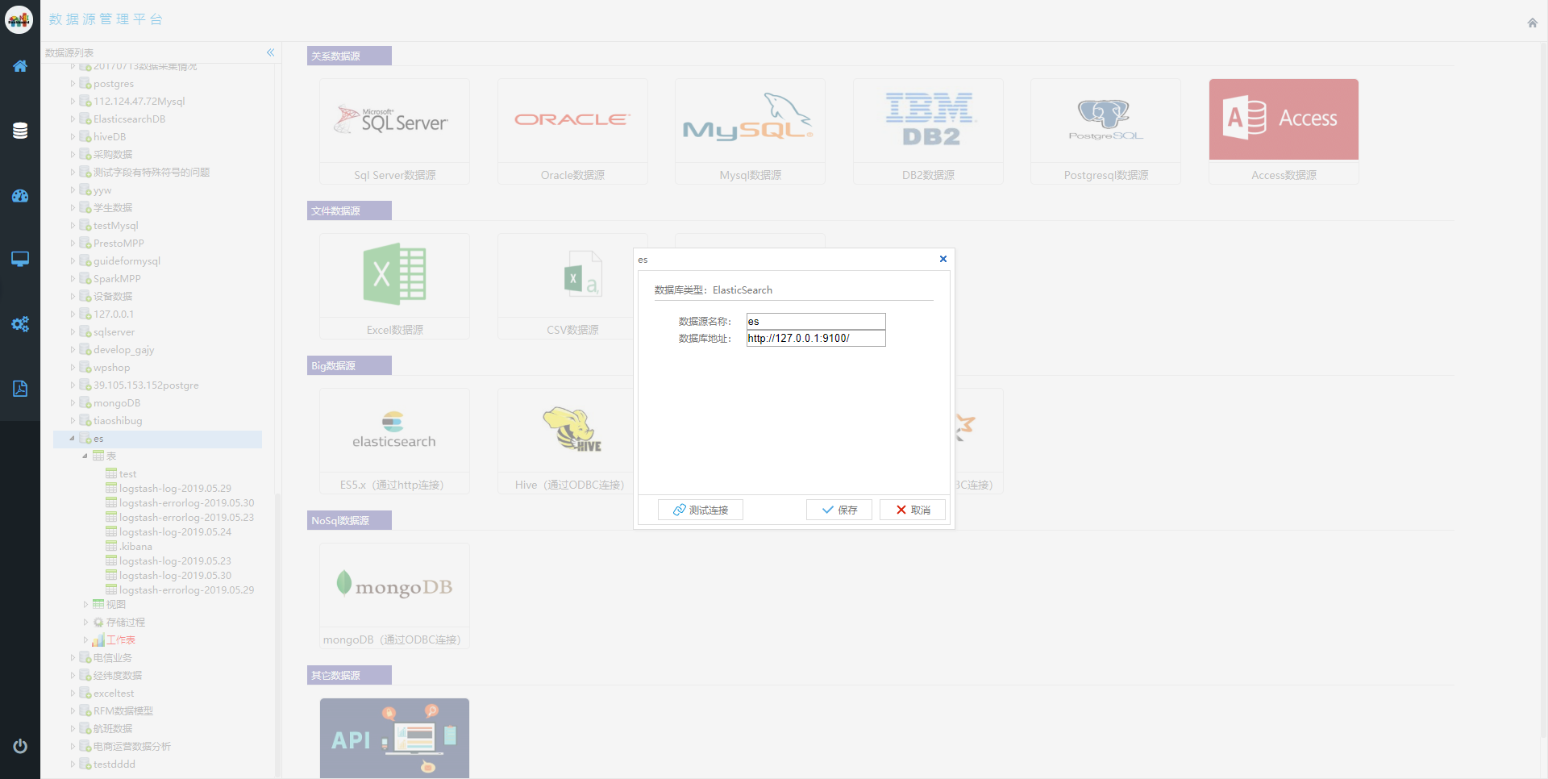Viewport: 1548px width, 779px height.
Task: Expand the hiveDB tree node
Action: [73, 137]
